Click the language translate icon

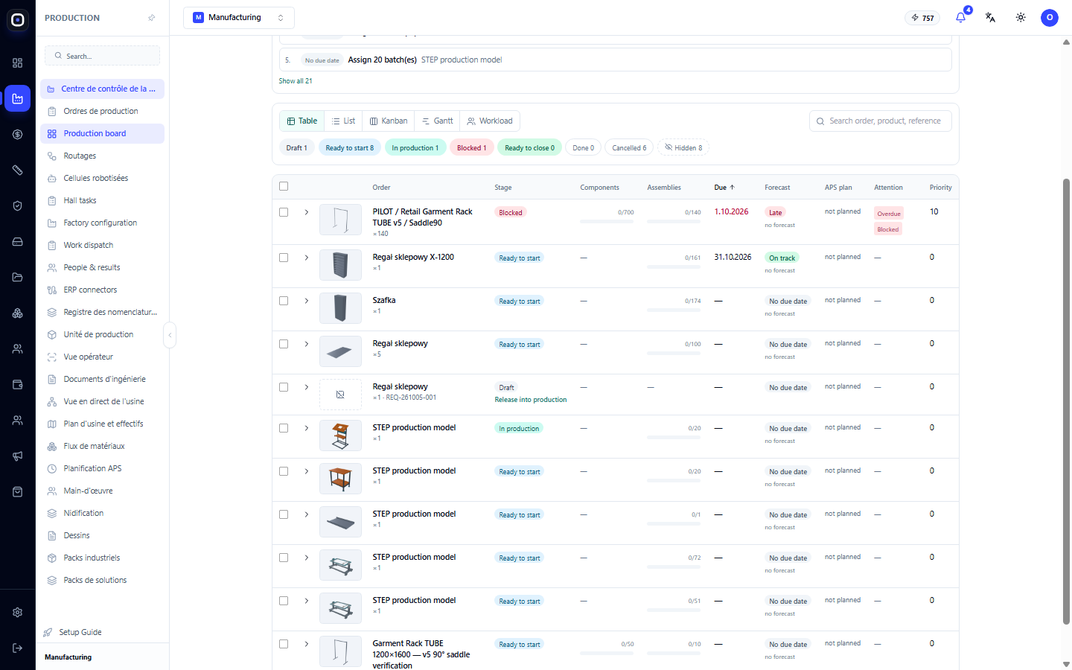point(990,17)
